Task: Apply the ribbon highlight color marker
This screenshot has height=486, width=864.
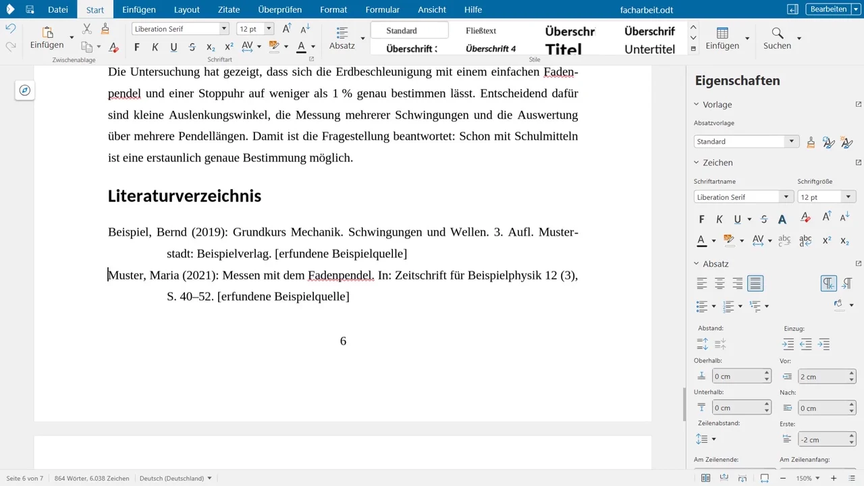Action: (274, 47)
